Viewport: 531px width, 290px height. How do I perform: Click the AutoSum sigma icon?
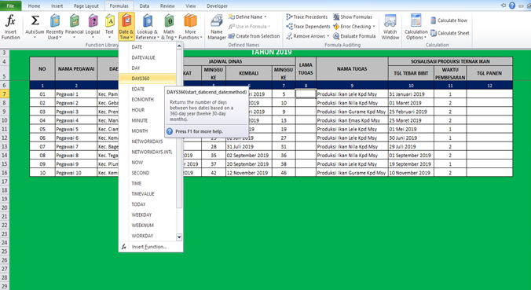click(x=35, y=20)
